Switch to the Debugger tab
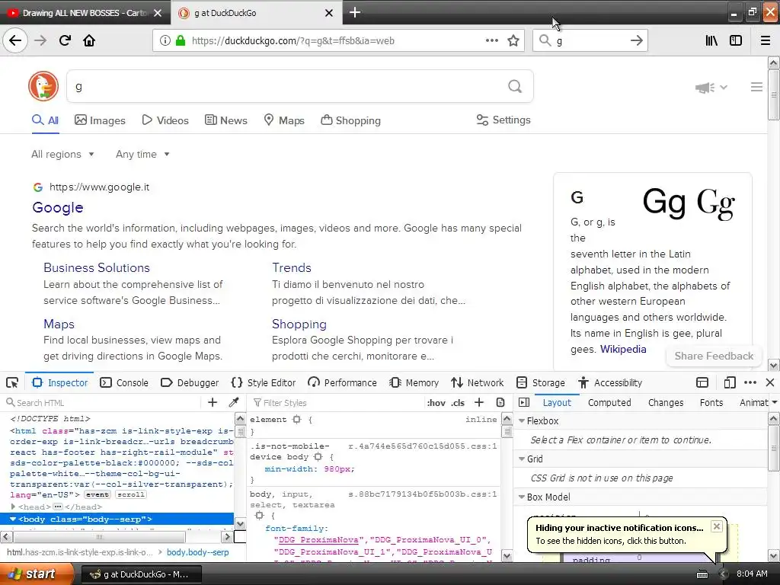The height and width of the screenshot is (585, 780). (190, 382)
